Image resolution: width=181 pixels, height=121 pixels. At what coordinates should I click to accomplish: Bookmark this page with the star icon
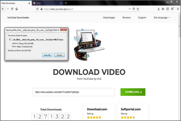(138, 9)
